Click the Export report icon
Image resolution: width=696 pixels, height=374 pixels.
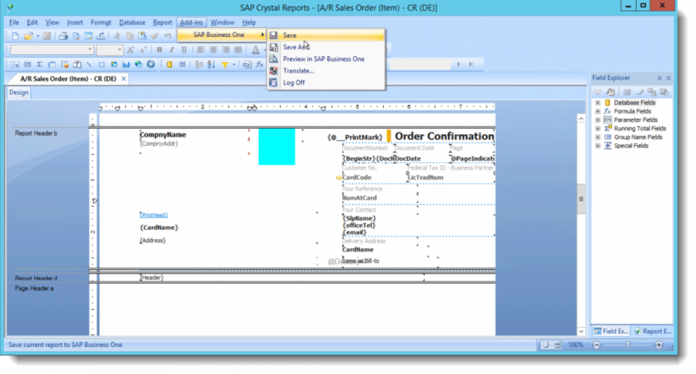tap(100, 36)
